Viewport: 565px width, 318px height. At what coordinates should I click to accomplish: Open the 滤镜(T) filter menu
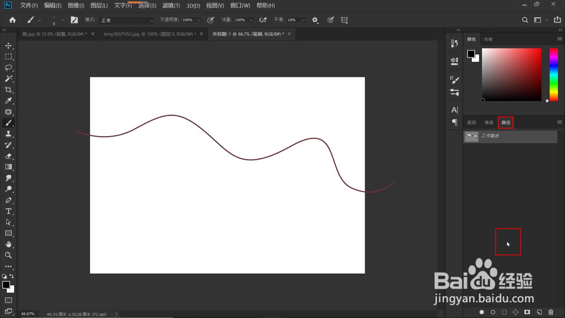point(171,6)
